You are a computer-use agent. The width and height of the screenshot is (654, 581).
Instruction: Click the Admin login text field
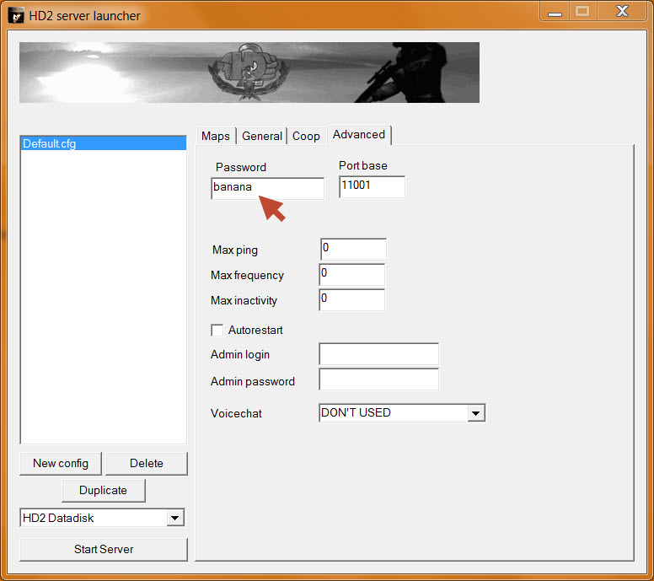tap(378, 354)
